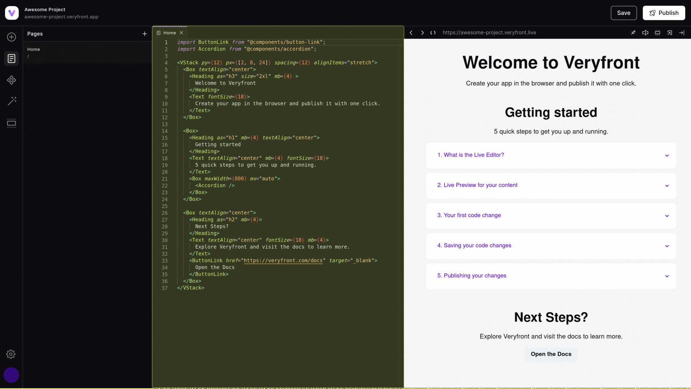Click the Open the Docs button
691x389 pixels.
[x=551, y=354]
